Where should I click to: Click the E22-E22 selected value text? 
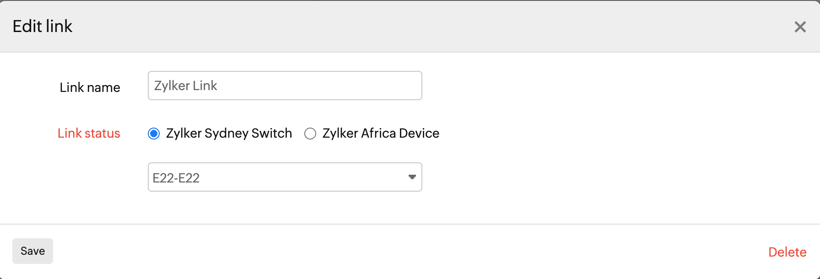176,178
